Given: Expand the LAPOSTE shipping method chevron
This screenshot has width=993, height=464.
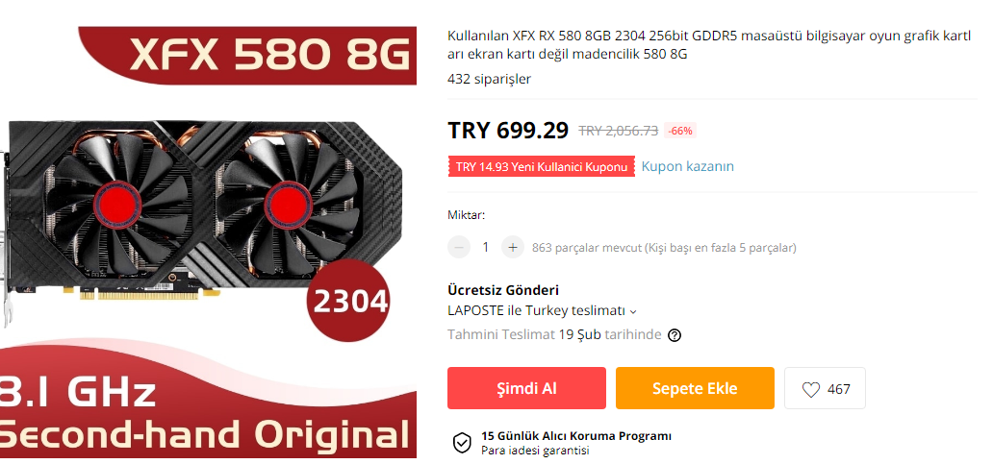Looking at the screenshot, I should 633,311.
